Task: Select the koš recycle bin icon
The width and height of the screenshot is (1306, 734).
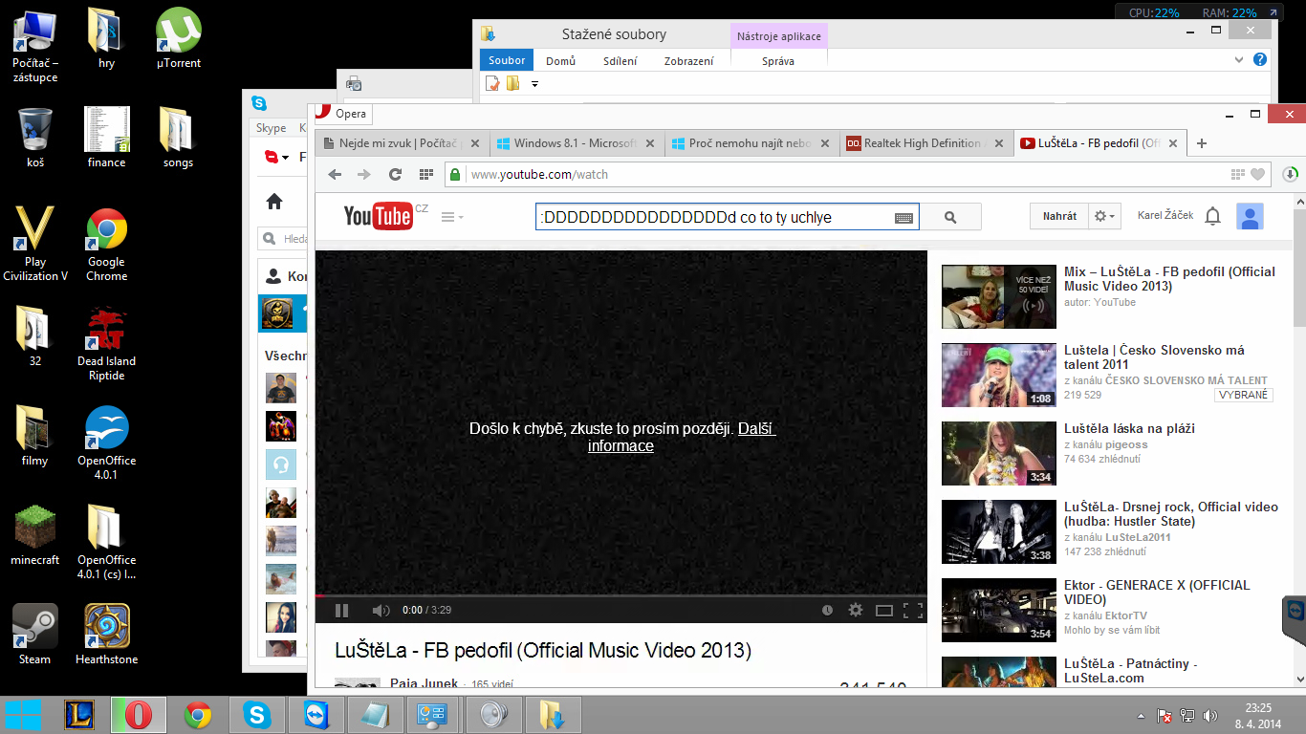Action: click(35, 139)
